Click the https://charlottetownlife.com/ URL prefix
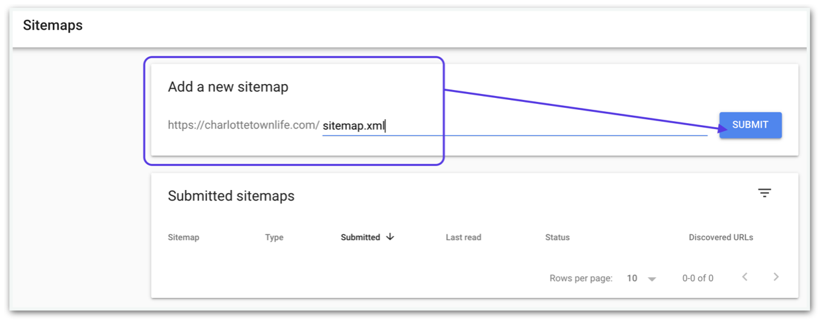The height and width of the screenshot is (323, 822). [244, 125]
